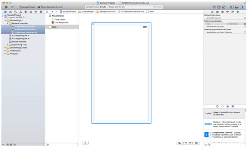The width and height of the screenshot is (248, 147).
Task: Expand the Products group
Action: click(x=5, y=54)
